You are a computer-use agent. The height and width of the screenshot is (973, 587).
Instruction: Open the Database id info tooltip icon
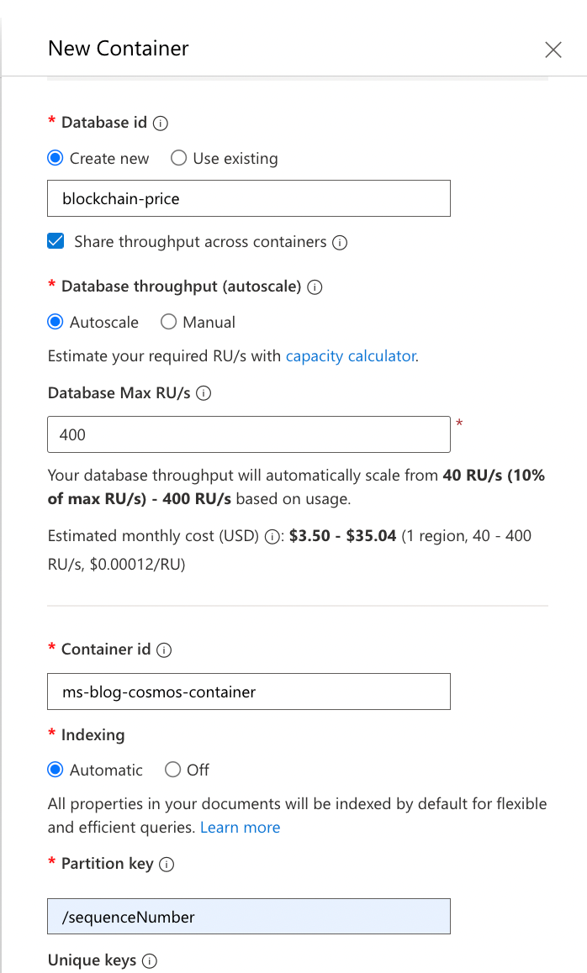[x=161, y=124]
